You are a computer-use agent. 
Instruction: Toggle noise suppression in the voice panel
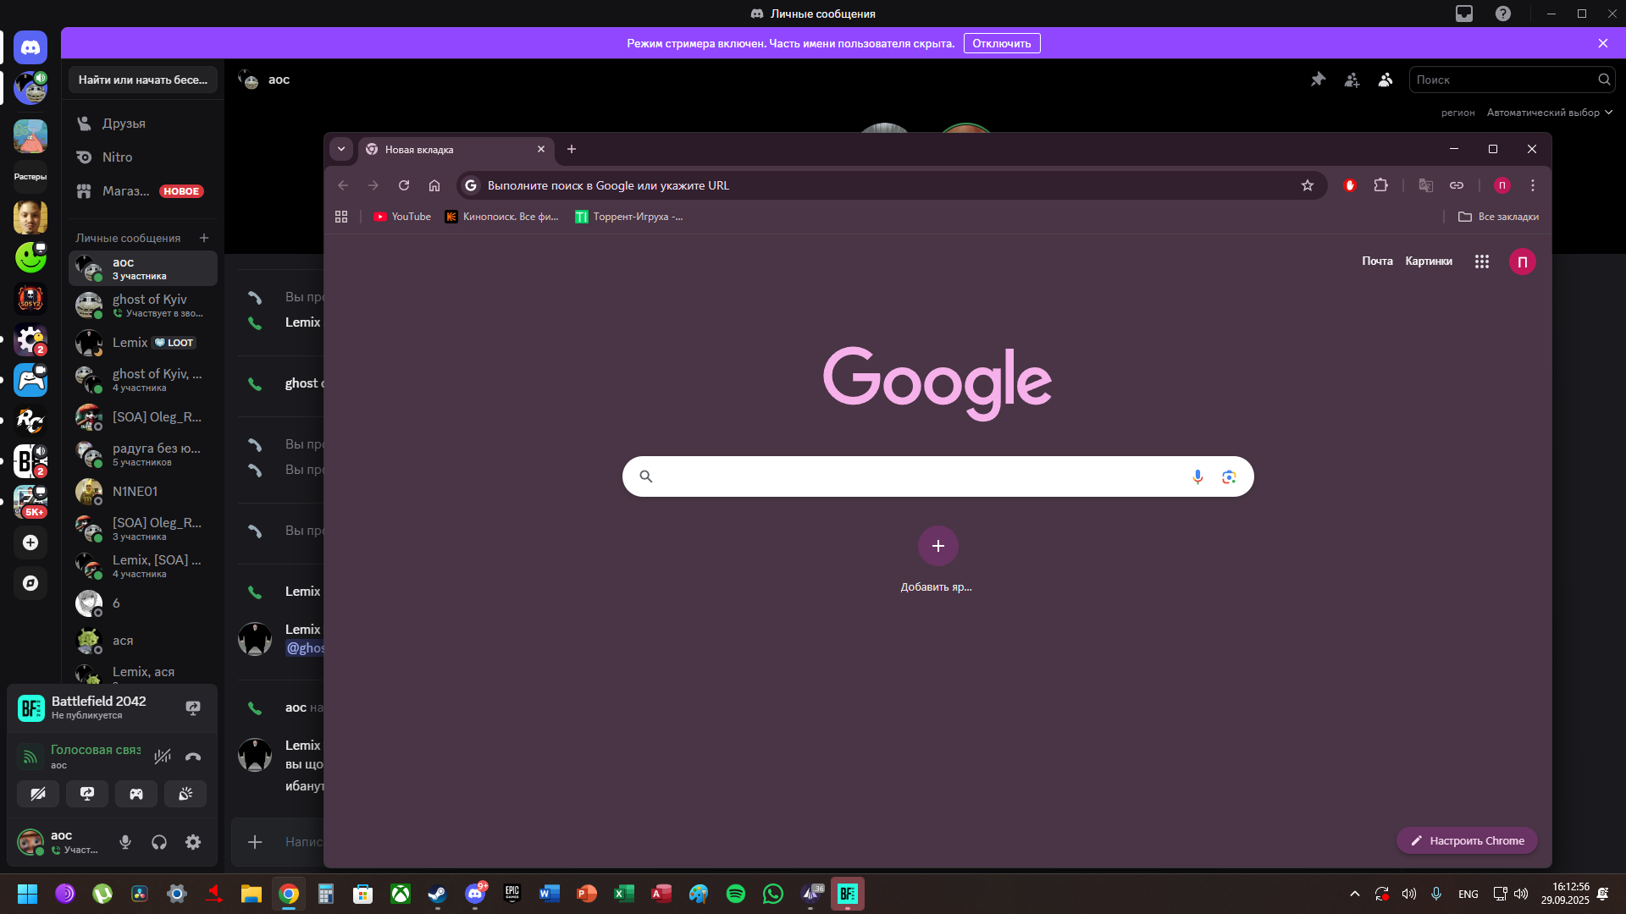163,757
